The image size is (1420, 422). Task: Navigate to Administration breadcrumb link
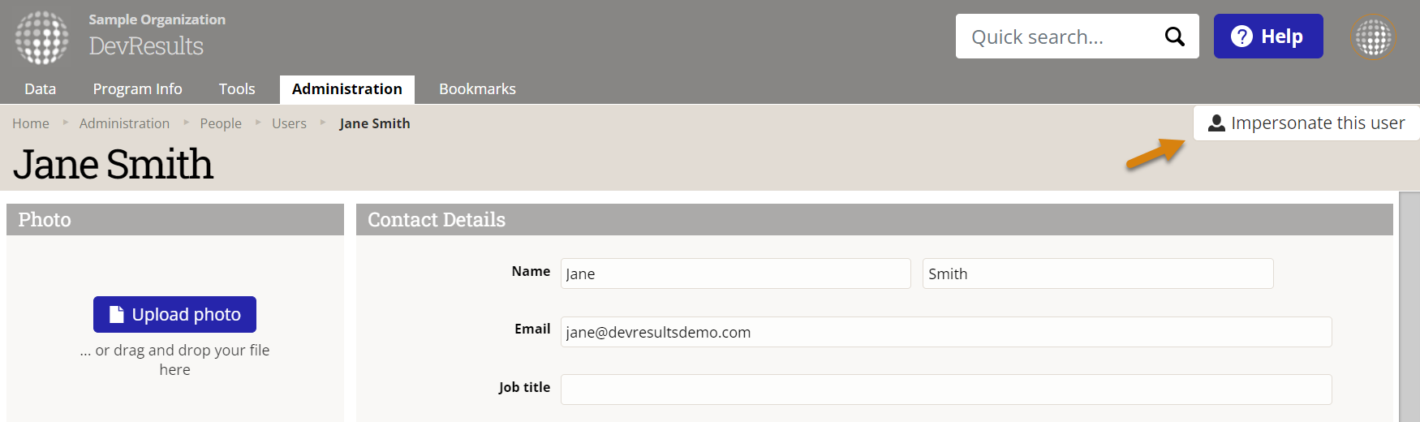(124, 123)
